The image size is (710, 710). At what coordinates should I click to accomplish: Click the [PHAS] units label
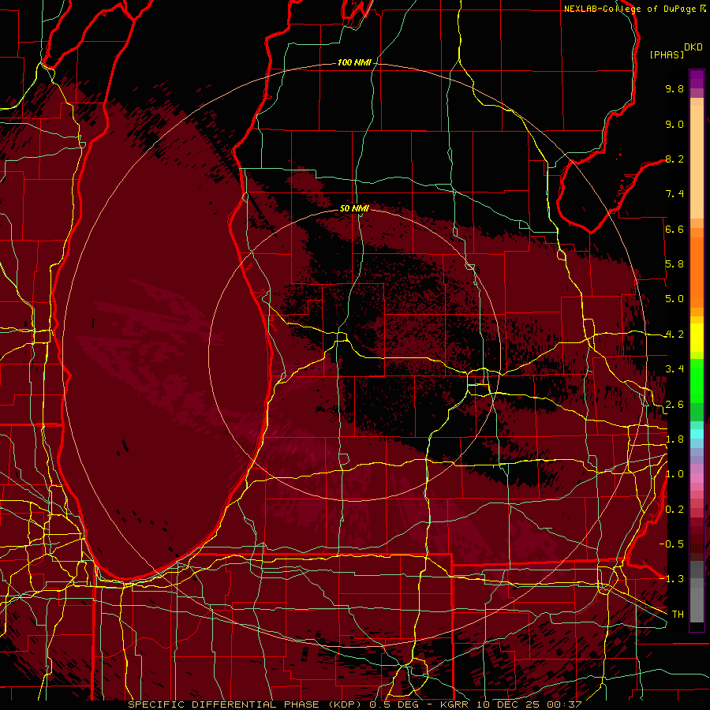(x=667, y=54)
